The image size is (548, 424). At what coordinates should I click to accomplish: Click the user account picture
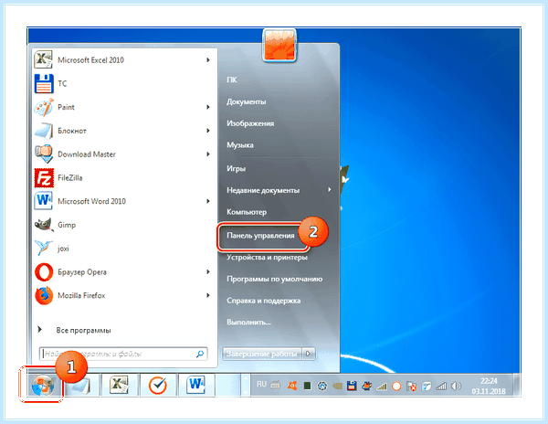tap(279, 46)
